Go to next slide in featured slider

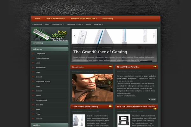[154, 36]
